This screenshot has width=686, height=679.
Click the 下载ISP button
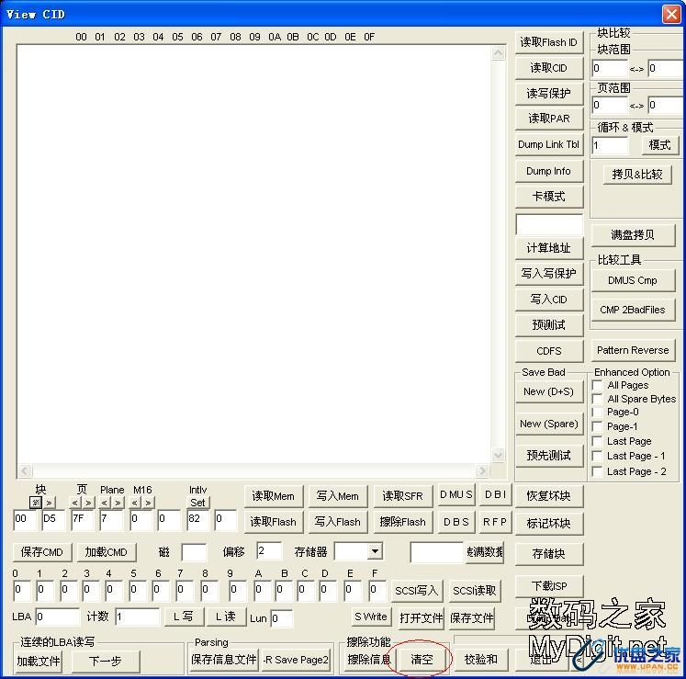(549, 586)
